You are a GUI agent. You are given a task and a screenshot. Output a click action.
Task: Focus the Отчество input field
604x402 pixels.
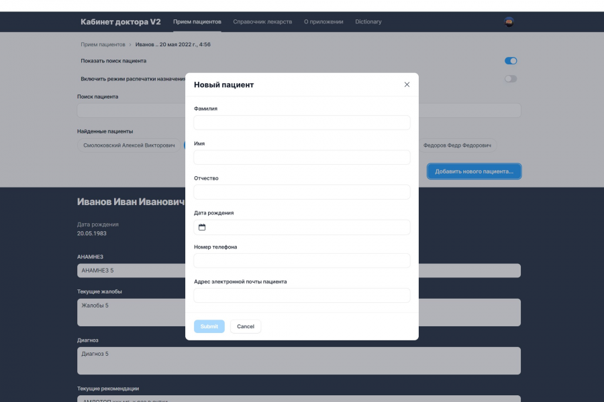[x=302, y=192]
